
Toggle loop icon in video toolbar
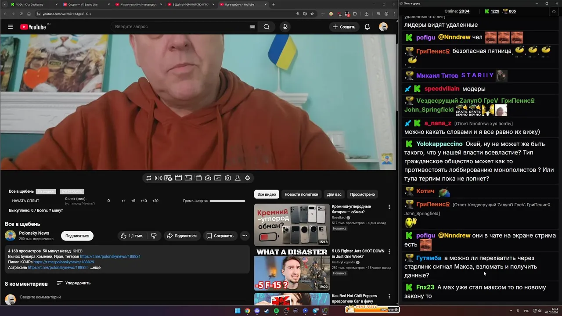[149, 178]
